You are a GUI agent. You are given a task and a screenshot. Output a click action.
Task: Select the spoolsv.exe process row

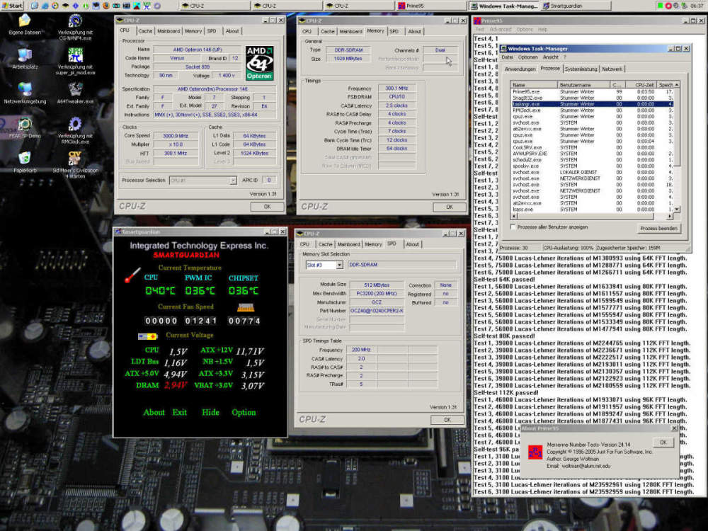pos(593,166)
